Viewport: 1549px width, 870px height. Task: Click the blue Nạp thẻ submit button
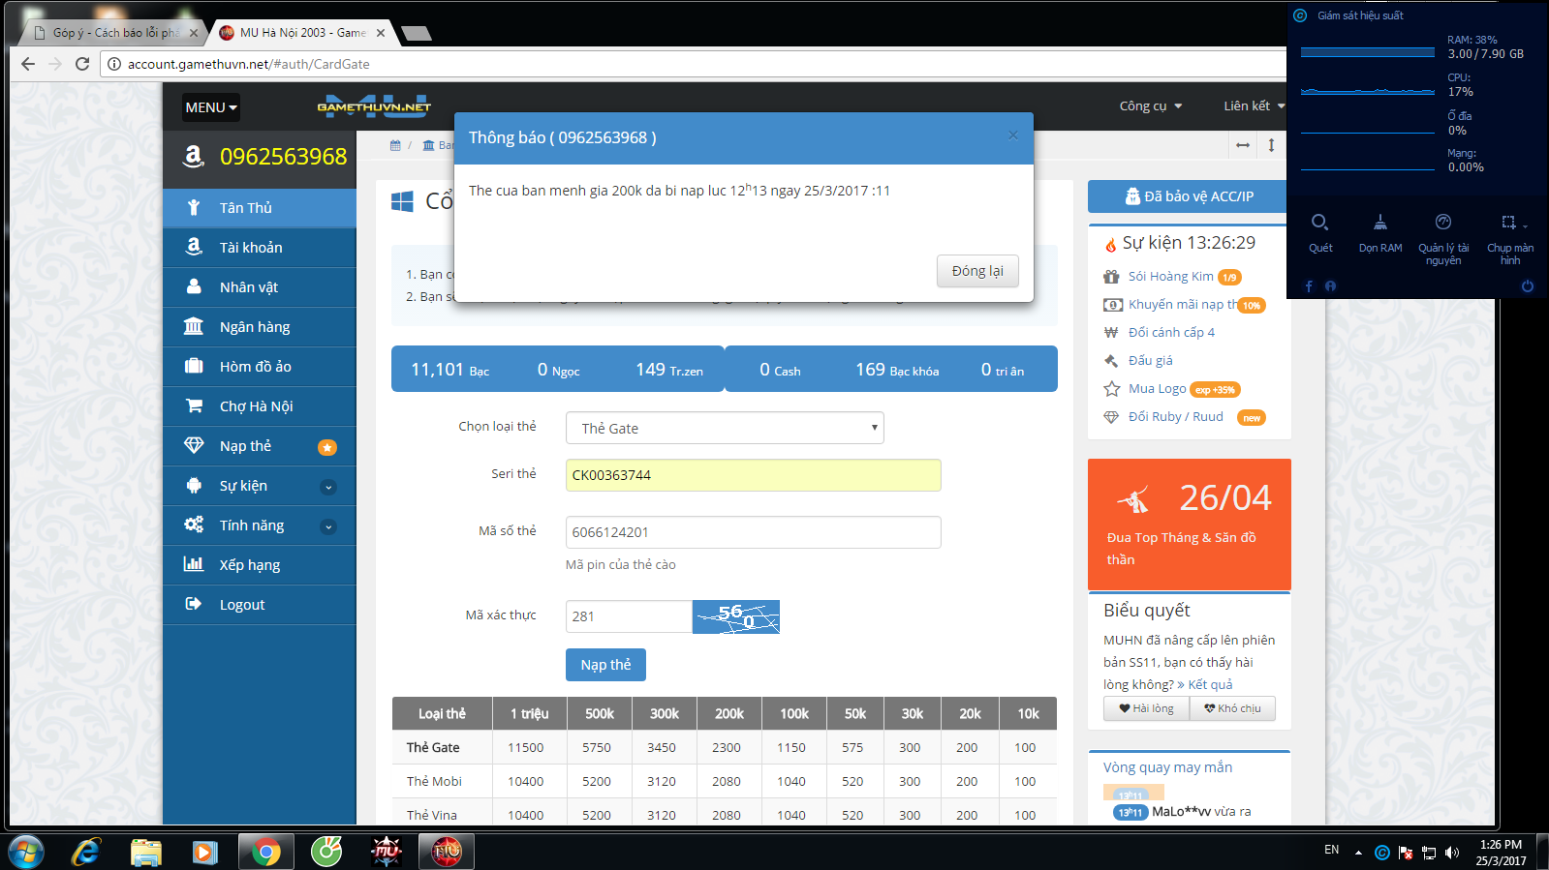click(605, 665)
